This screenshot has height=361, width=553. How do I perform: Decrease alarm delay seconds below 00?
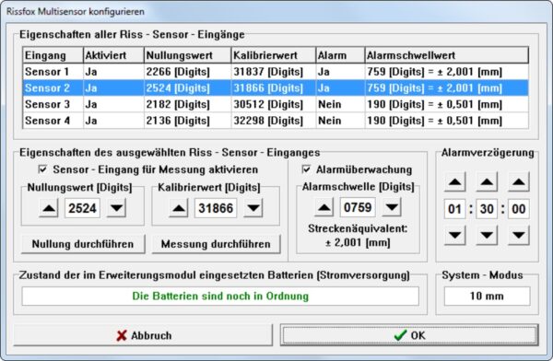point(518,235)
